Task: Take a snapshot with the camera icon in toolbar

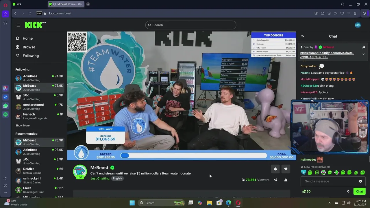Action: (x=323, y=13)
